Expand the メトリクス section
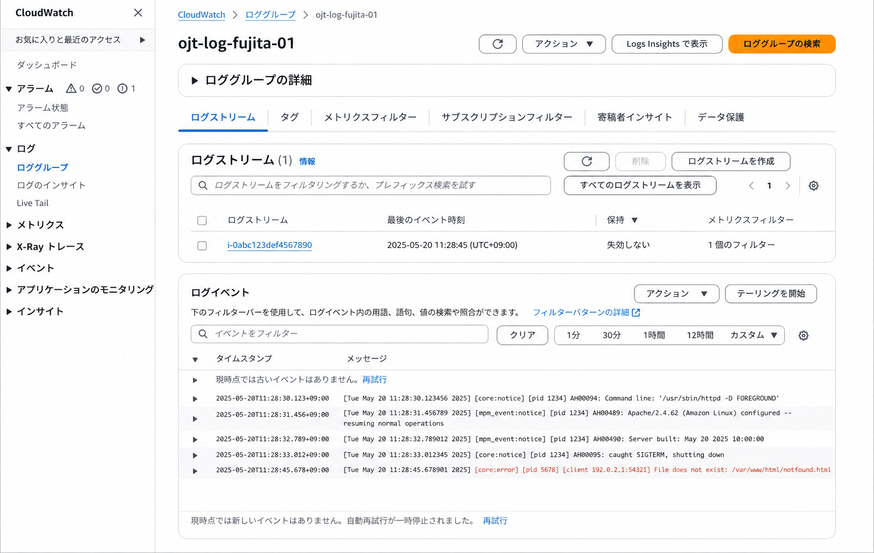Image resolution: width=874 pixels, height=553 pixels. point(9,225)
